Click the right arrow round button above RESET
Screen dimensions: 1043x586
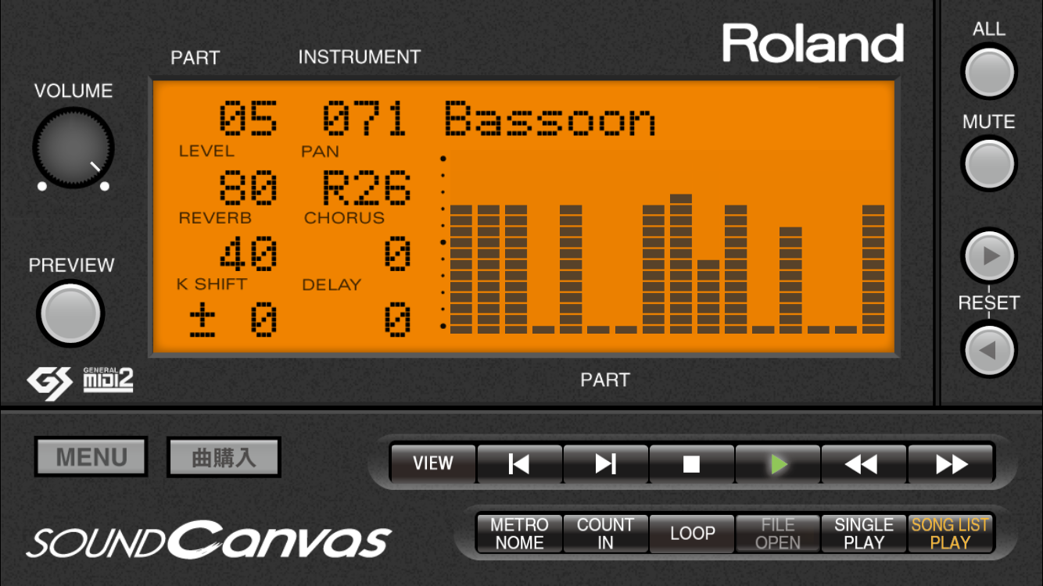989,256
